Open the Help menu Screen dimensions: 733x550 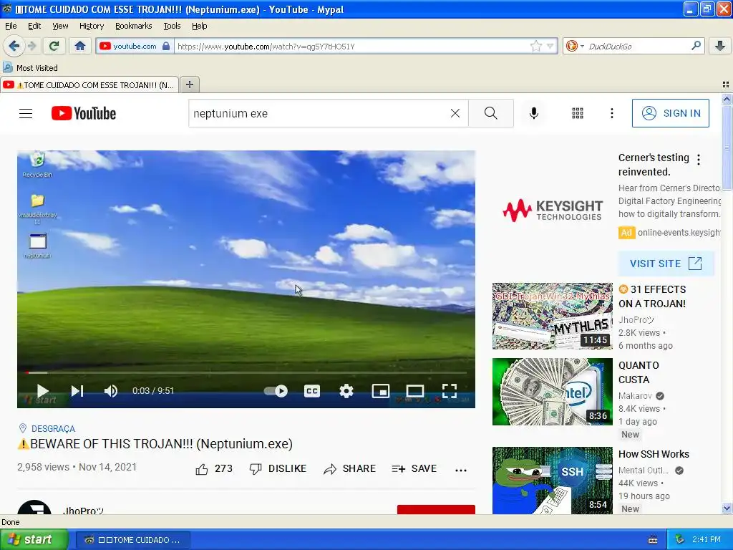coord(200,26)
